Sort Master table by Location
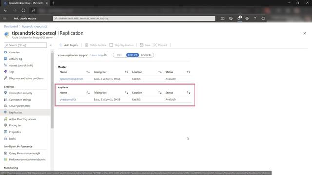The height and width of the screenshot is (175, 312). click(x=160, y=72)
